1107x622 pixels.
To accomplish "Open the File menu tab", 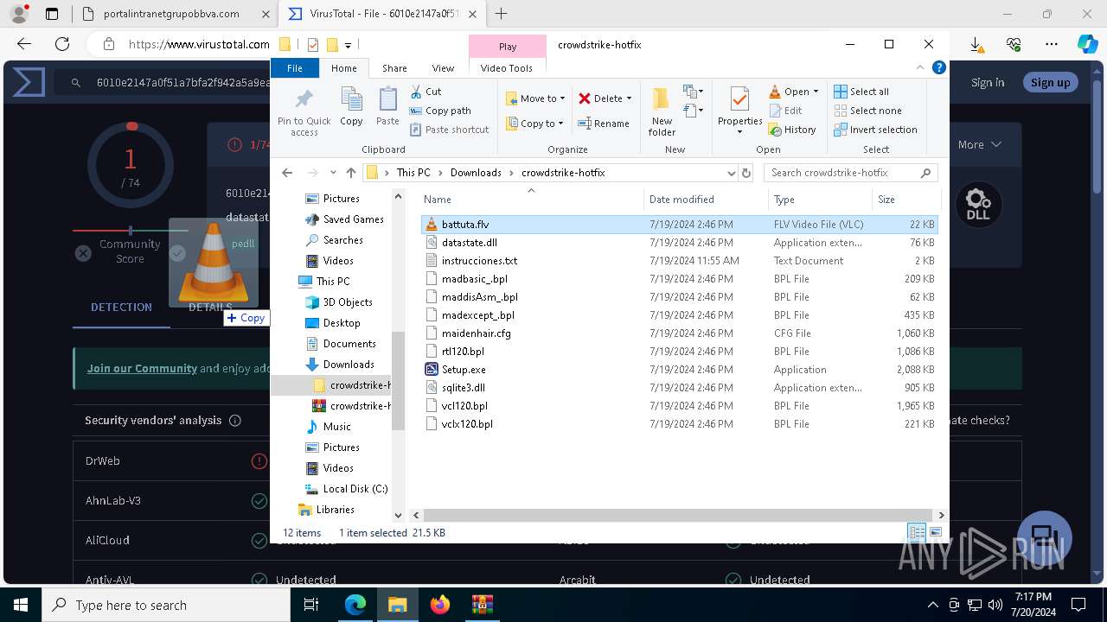I will tap(295, 68).
